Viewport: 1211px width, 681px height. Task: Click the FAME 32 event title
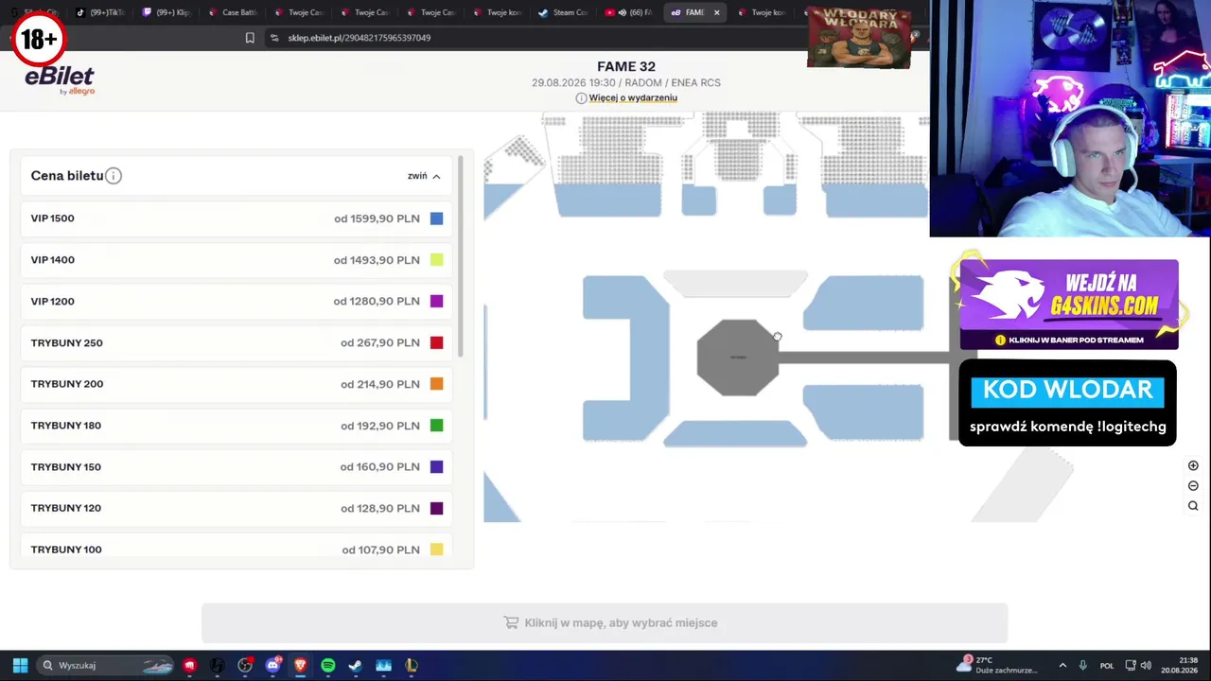click(626, 66)
